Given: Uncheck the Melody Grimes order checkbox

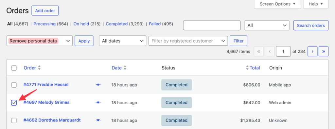Looking at the screenshot, I should click(14, 103).
